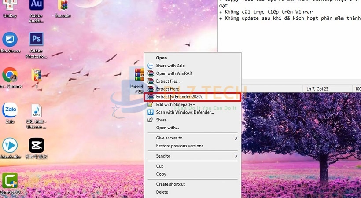Expand the Send to submenu
361x198 pixels.
point(192,156)
